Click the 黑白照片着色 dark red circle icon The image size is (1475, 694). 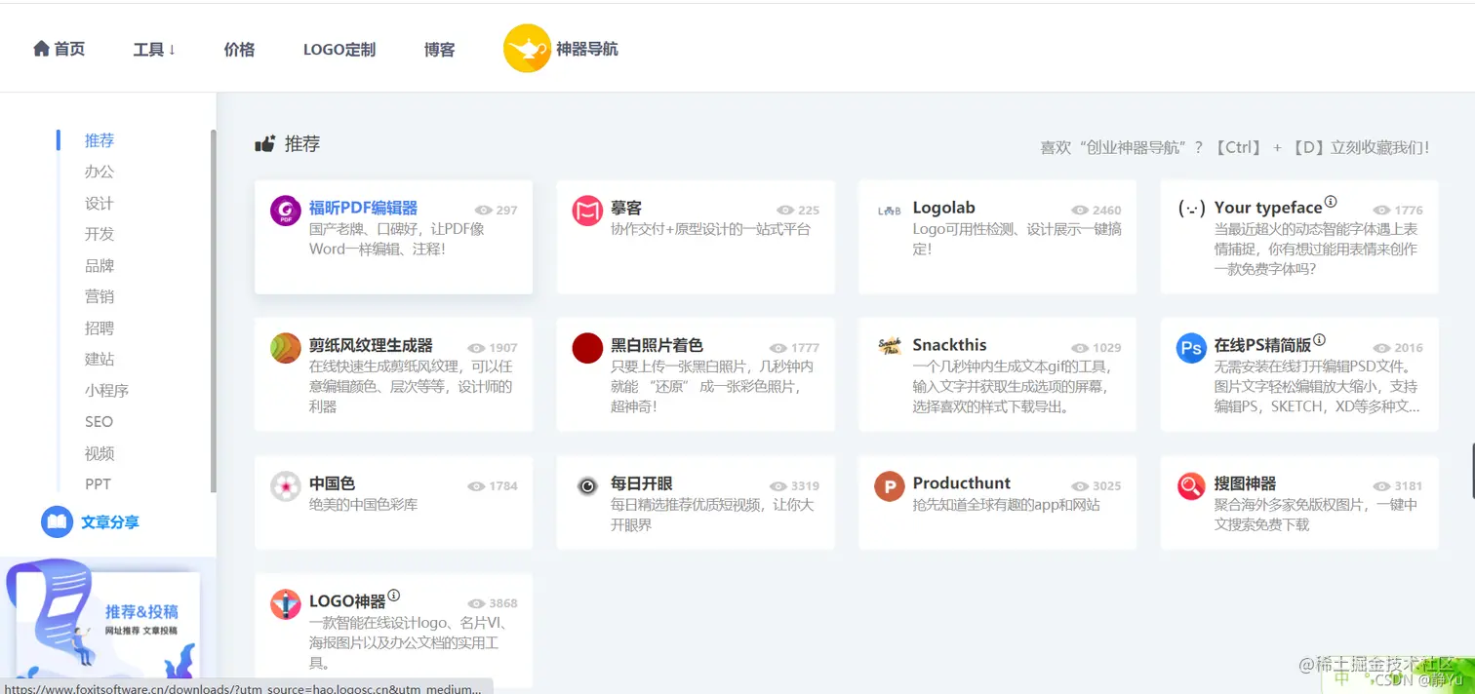click(x=587, y=348)
